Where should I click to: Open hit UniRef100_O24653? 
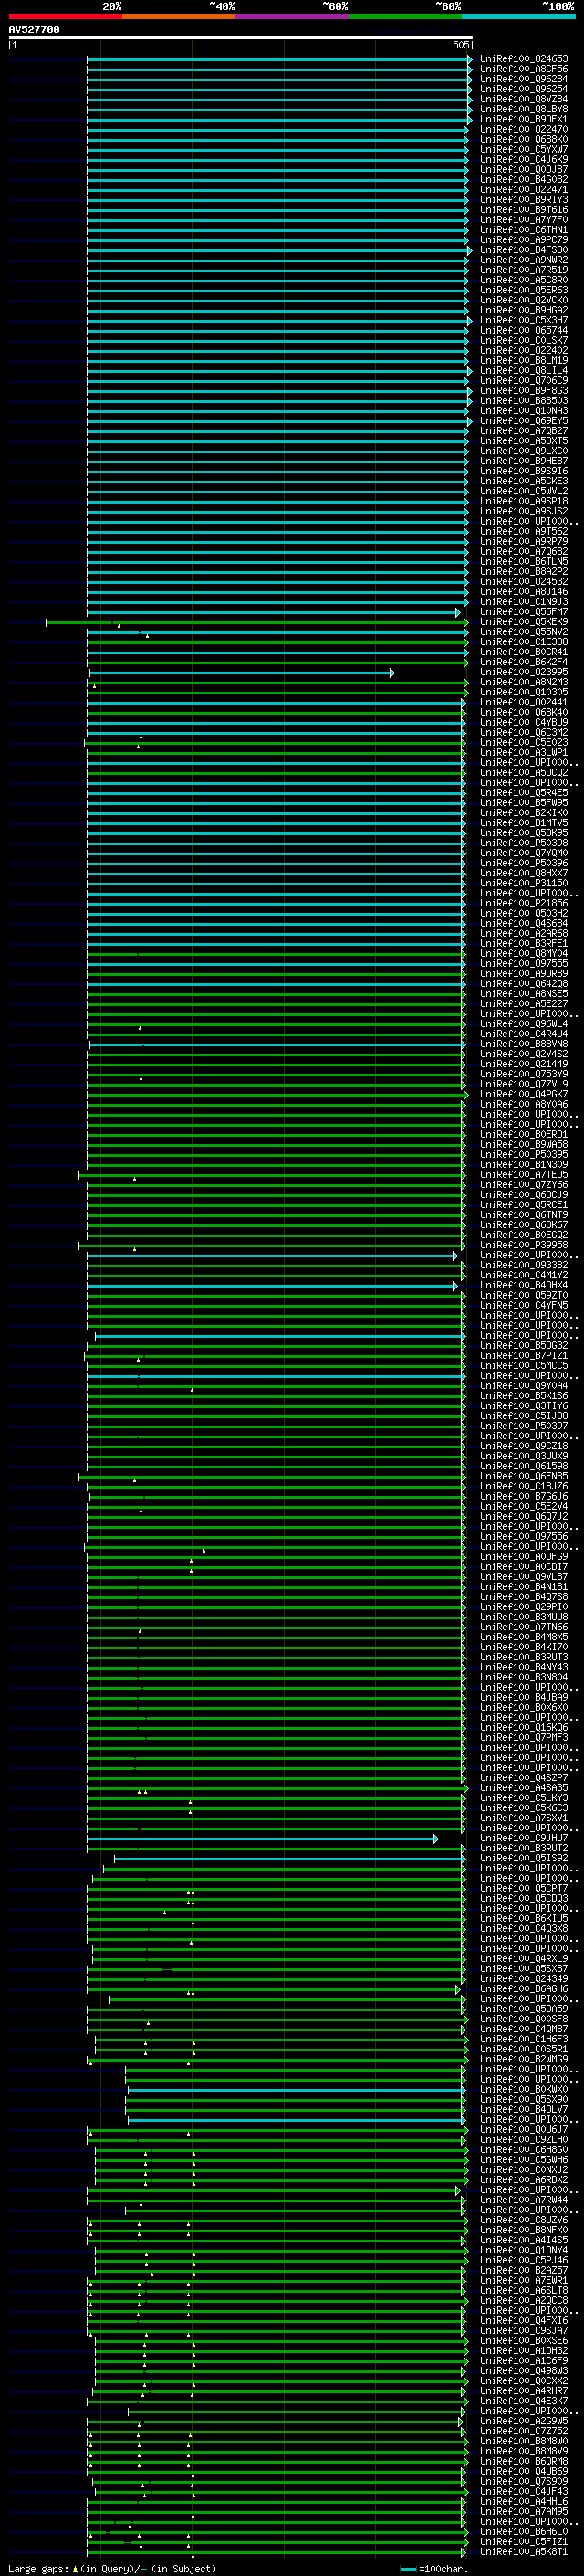coord(524,59)
